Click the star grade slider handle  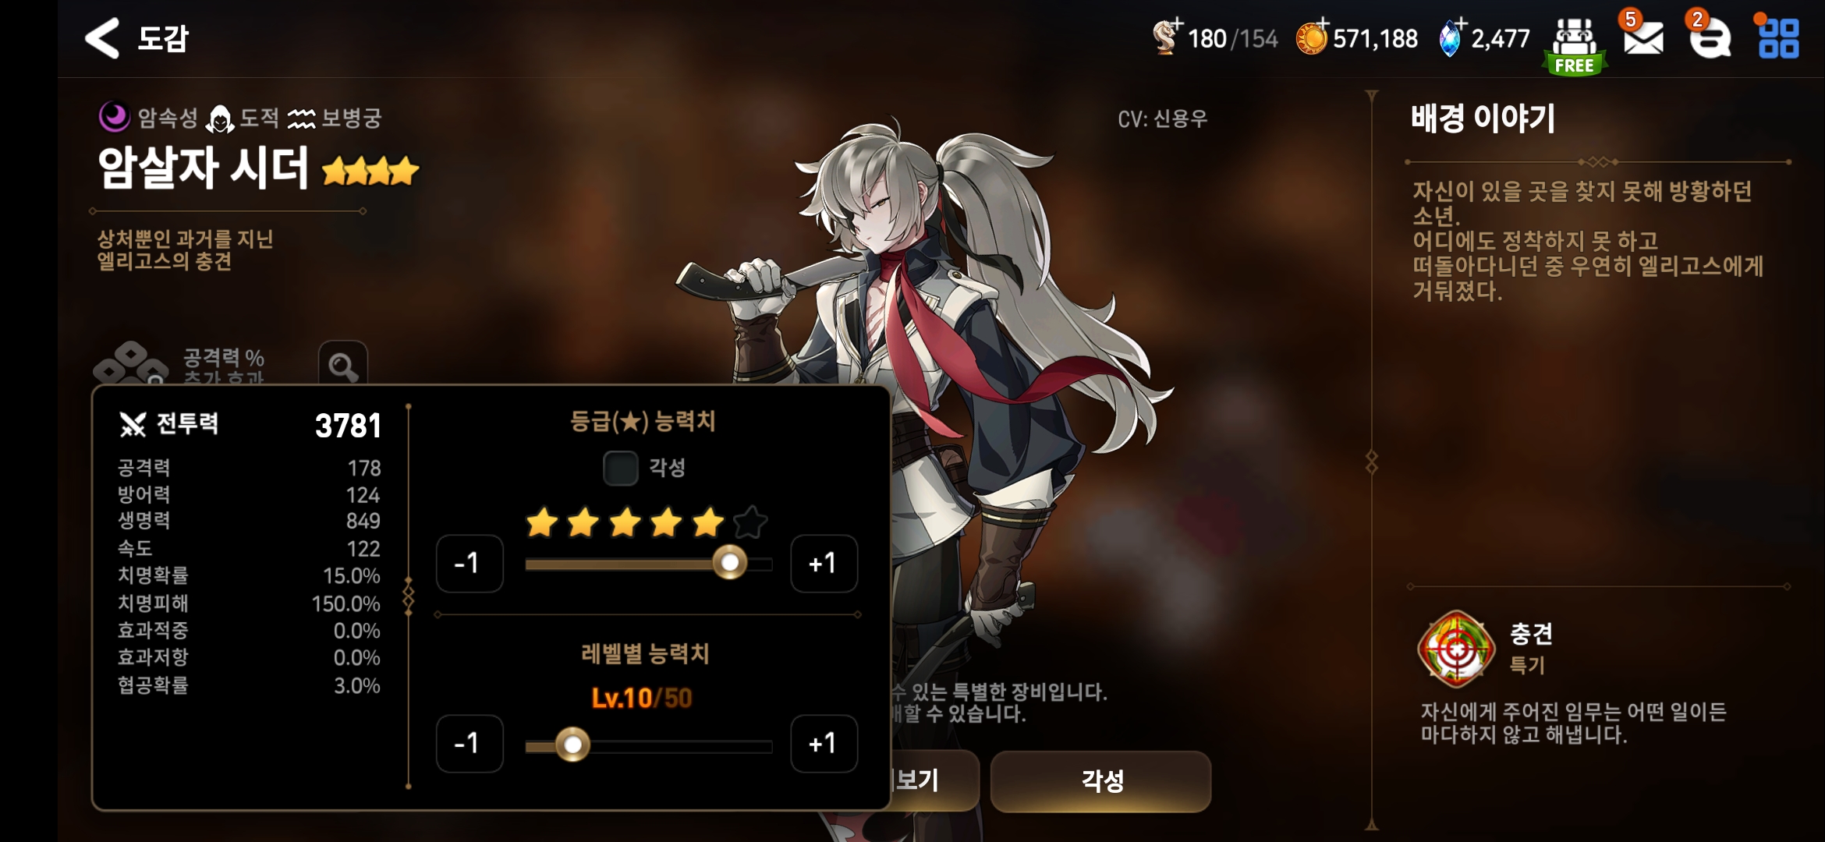(730, 563)
